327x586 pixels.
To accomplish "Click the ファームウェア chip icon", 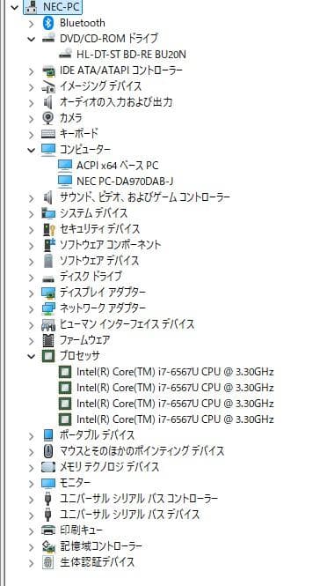I will pyautogui.click(x=48, y=340).
